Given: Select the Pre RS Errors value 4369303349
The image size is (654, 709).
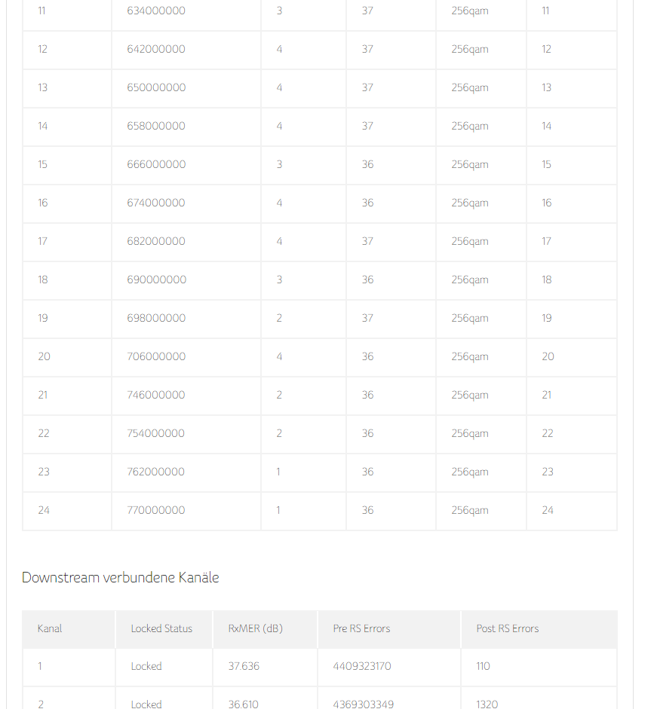Looking at the screenshot, I should (x=362, y=704).
